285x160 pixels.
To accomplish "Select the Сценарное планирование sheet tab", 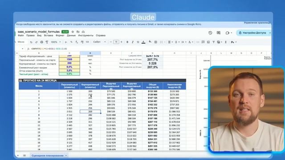I will point(49,156).
